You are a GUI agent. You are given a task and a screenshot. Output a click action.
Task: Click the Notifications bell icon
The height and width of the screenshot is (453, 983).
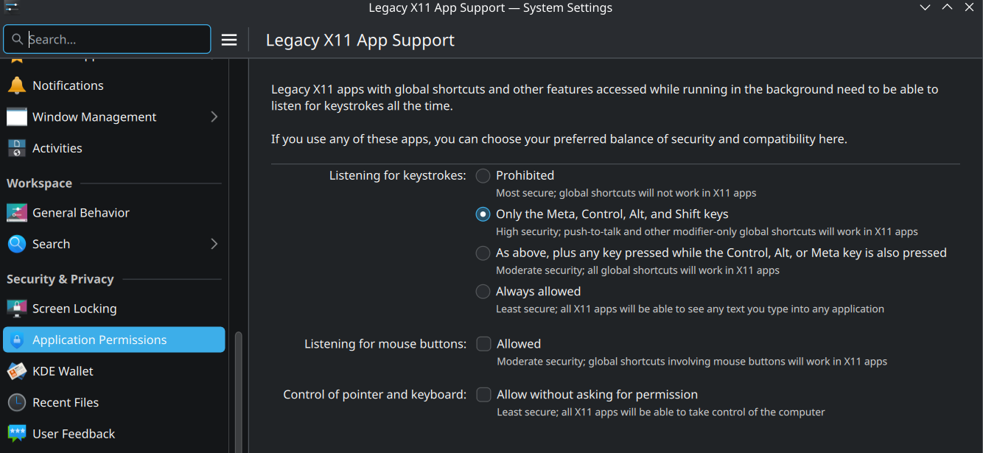click(x=16, y=85)
